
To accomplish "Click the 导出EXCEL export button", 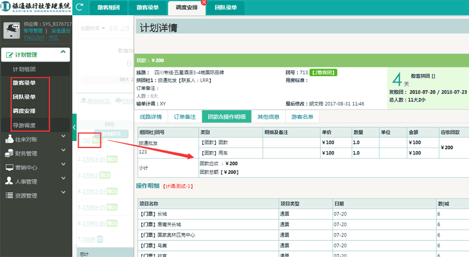I will pos(95,101).
